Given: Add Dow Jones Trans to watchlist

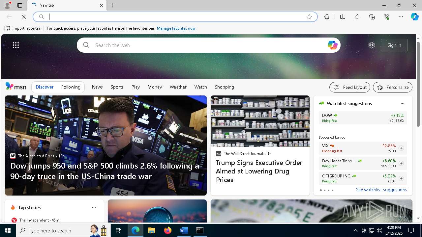Looking at the screenshot, I should click(401, 163).
